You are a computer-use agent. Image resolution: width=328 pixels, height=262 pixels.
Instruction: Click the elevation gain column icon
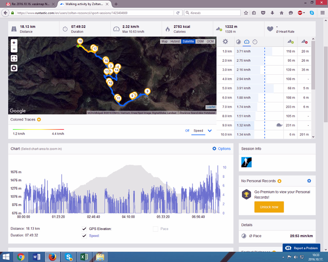coord(291,41)
